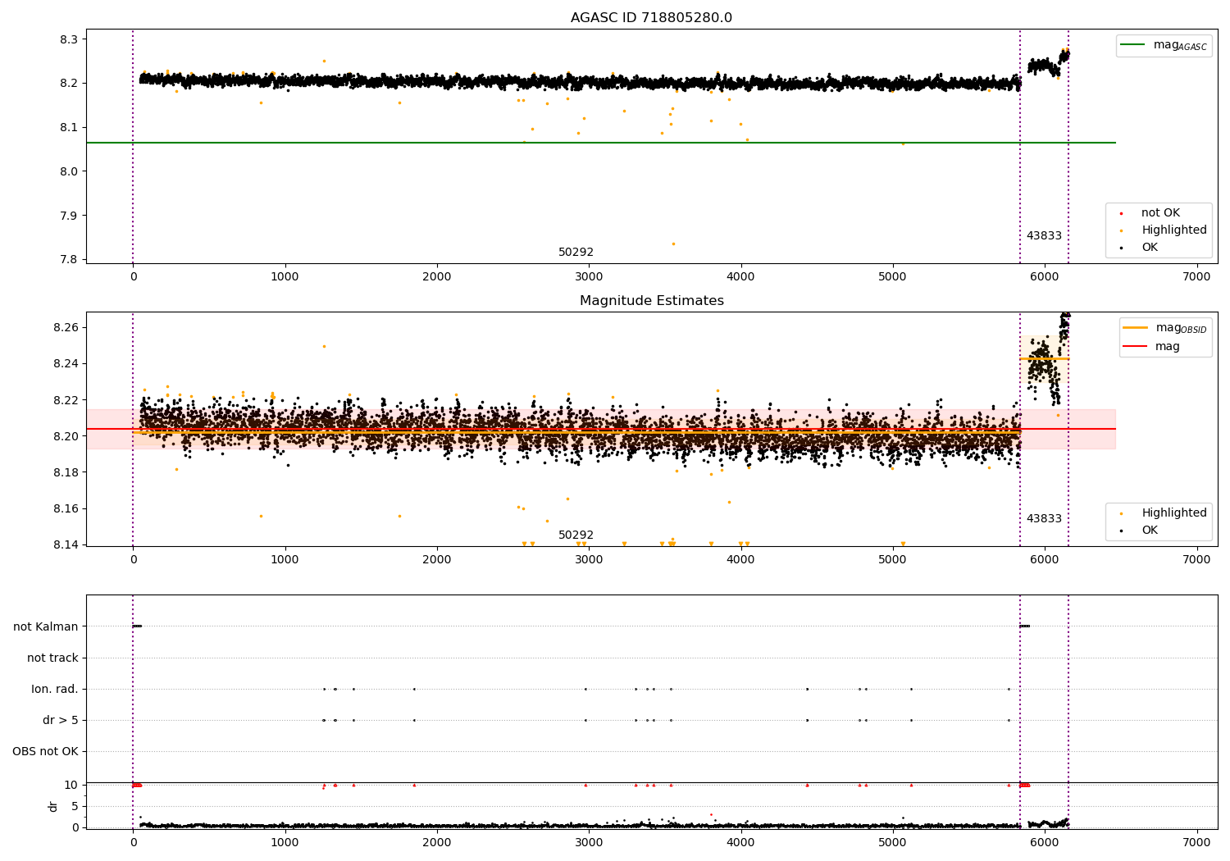Click "Highlighted" in the top plot legend
1230x861 pixels.
tap(1174, 230)
